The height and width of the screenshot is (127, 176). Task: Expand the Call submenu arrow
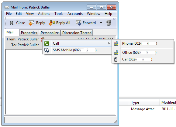[109, 43]
